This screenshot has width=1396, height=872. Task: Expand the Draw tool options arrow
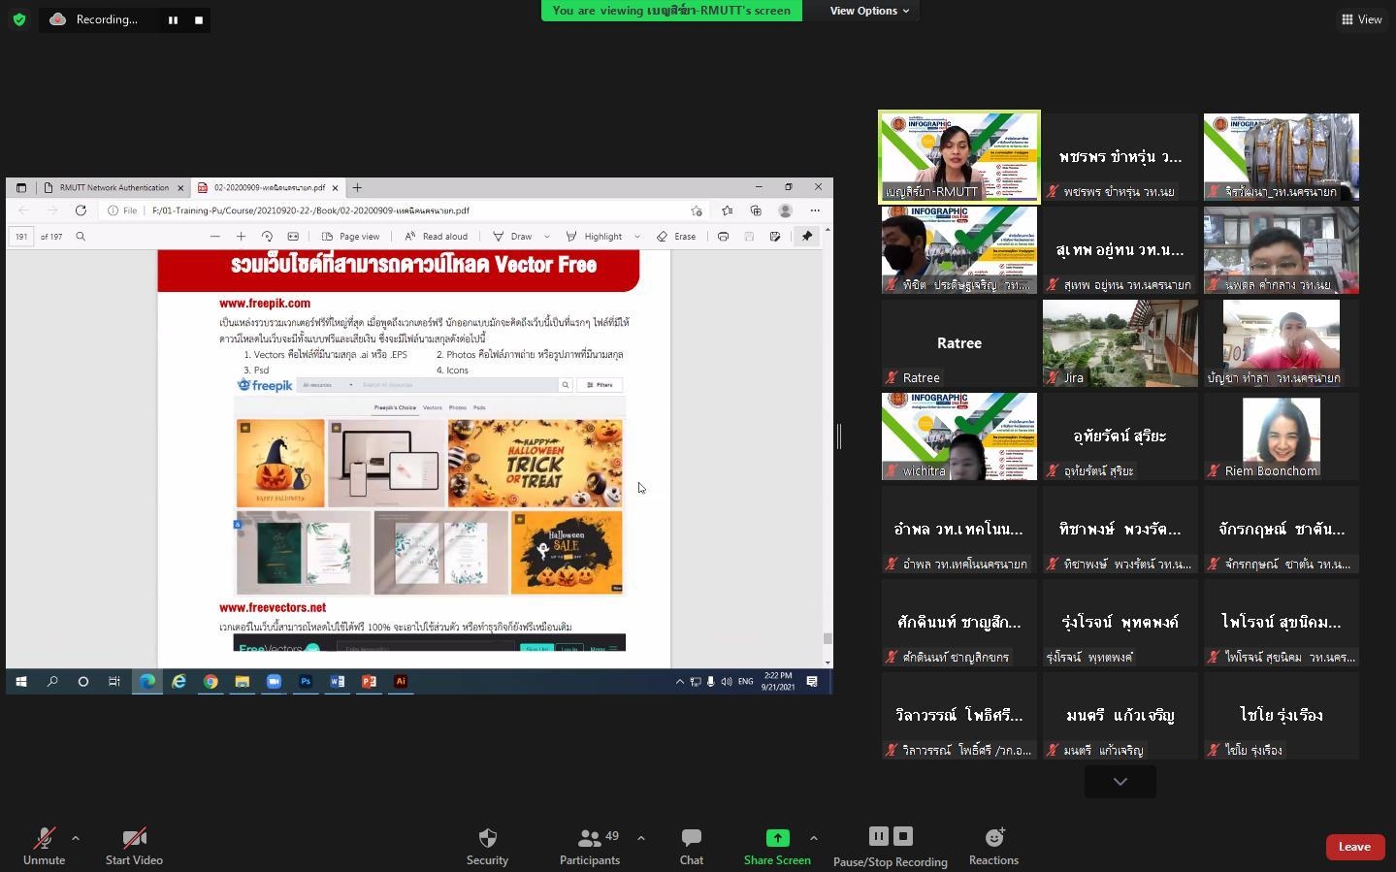tap(546, 237)
